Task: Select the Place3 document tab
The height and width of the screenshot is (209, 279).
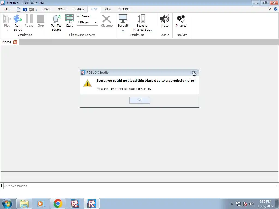Action: (x=7, y=42)
